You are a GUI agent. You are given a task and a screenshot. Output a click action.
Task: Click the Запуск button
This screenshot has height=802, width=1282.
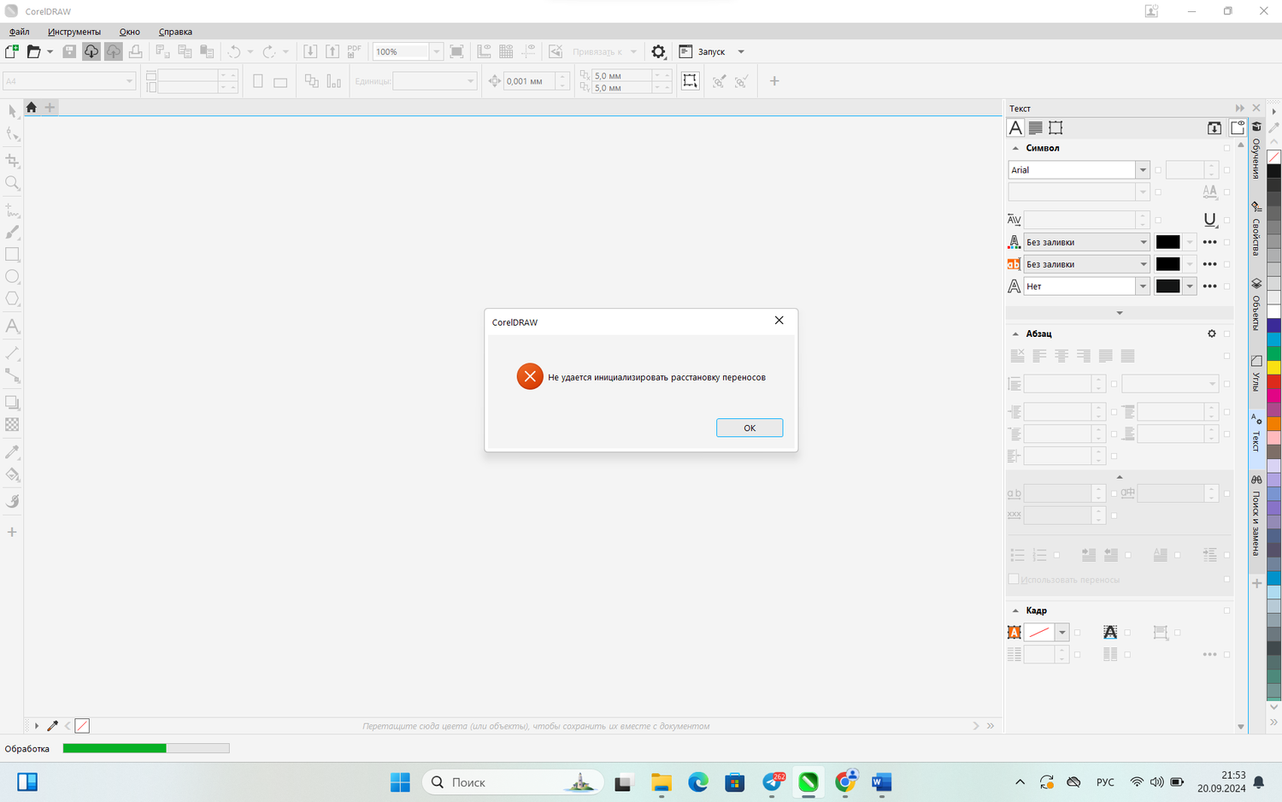(x=703, y=51)
